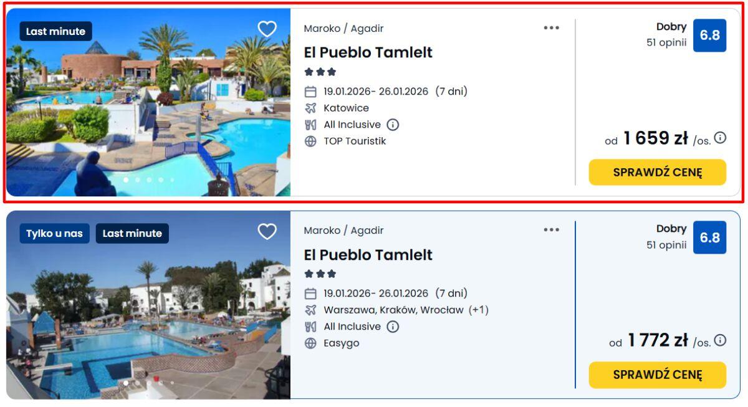Favorite the Katowice El Pueblo Tamlelt offer
The image size is (748, 407).
(x=267, y=29)
